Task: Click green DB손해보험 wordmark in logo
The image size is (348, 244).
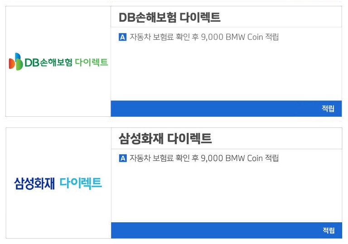Action: point(48,62)
